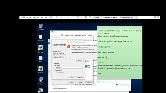Click the pin icon at toolbar start
This screenshot has height=93, width=166.
(x=21, y=17)
